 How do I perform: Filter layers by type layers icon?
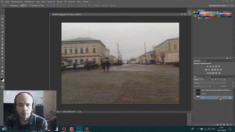point(218,80)
